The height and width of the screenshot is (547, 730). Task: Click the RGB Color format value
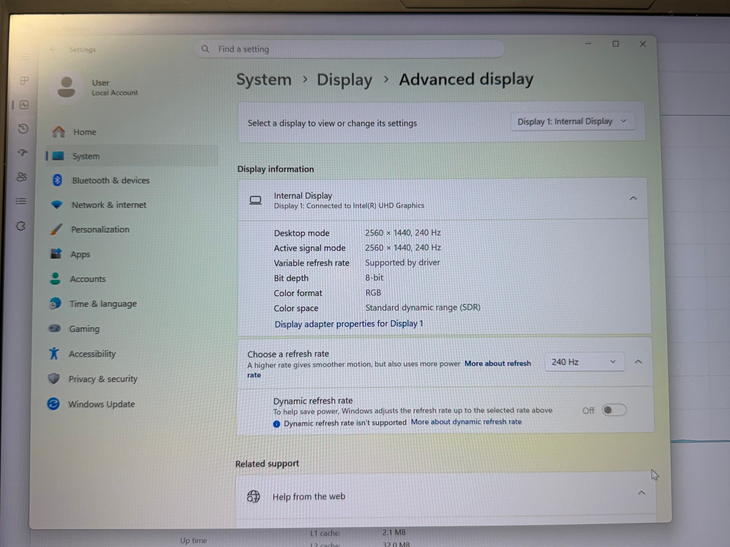[x=373, y=292]
